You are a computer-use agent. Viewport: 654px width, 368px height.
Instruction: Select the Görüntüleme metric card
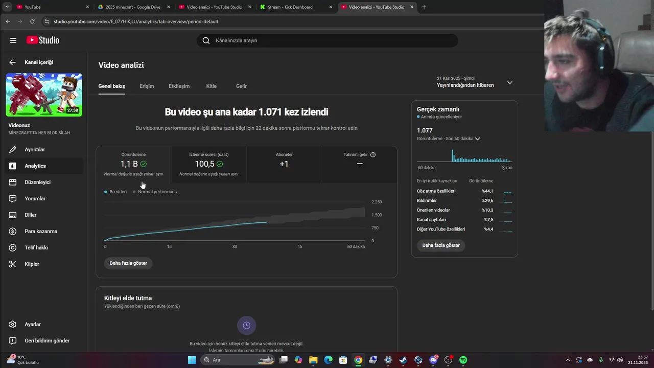tap(133, 165)
